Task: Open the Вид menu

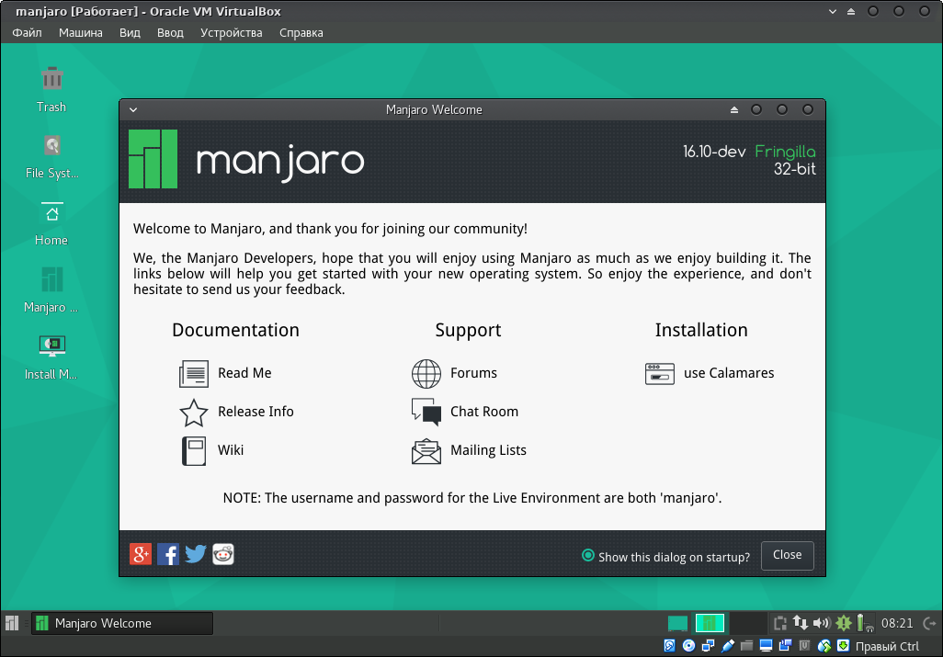Action: pyautogui.click(x=130, y=33)
